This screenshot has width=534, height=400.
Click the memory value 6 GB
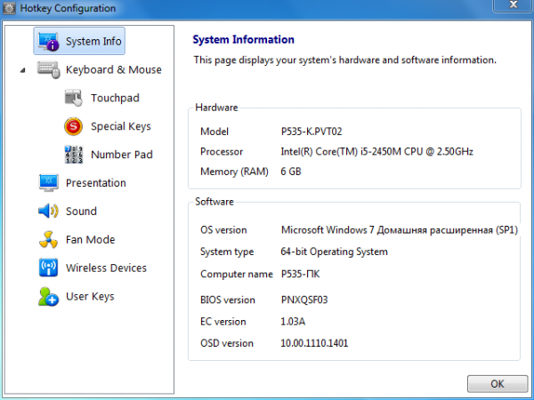coord(291,172)
